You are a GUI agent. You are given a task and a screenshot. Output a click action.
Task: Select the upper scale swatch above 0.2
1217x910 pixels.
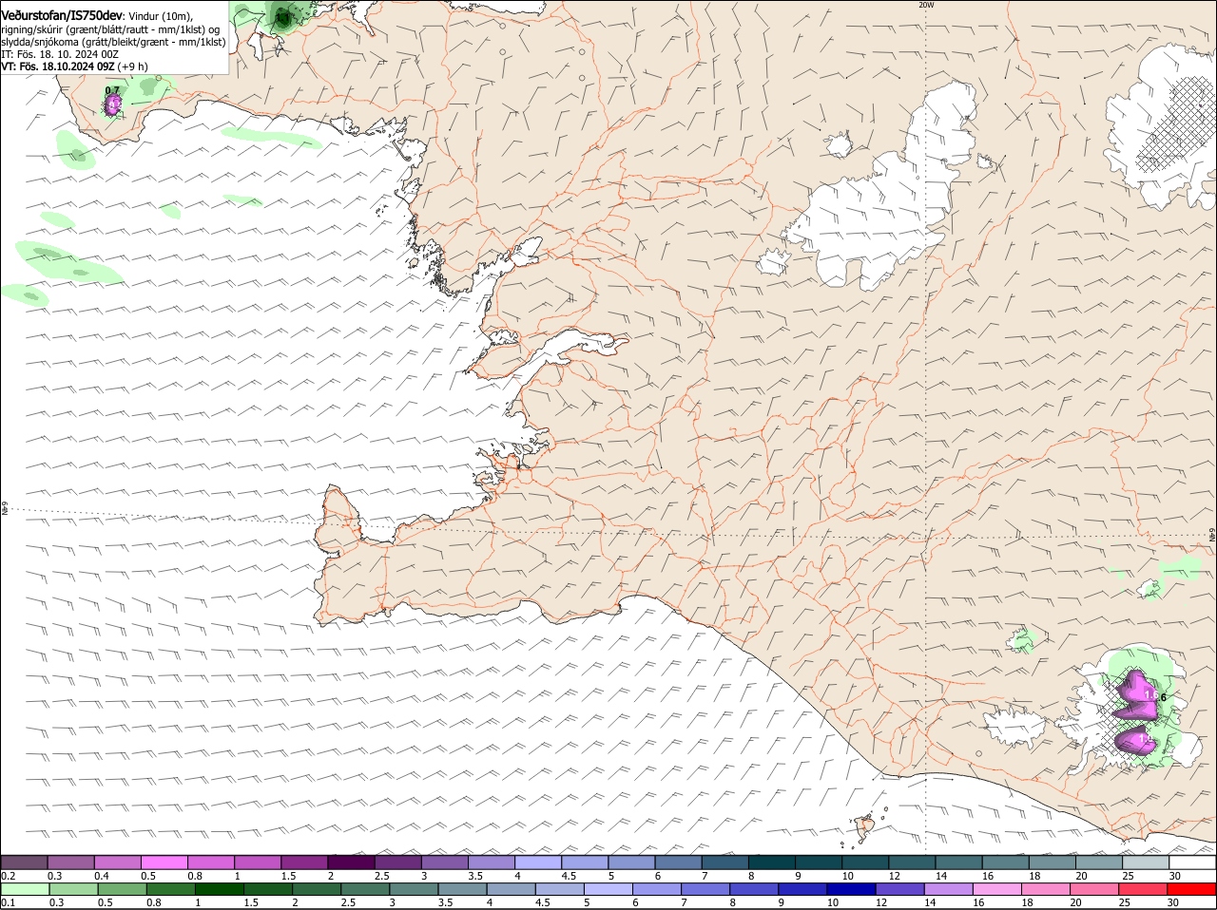coord(24,862)
